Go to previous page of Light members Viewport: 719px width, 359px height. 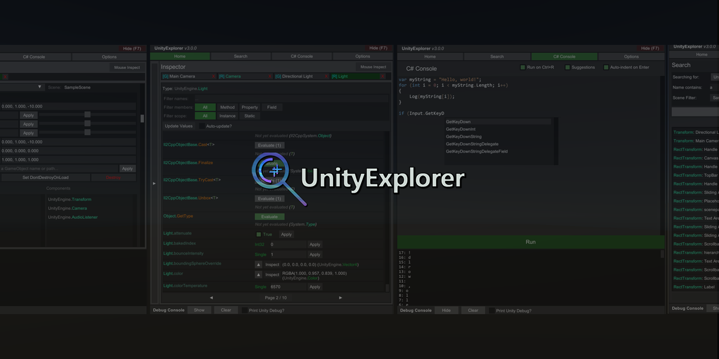click(x=211, y=298)
